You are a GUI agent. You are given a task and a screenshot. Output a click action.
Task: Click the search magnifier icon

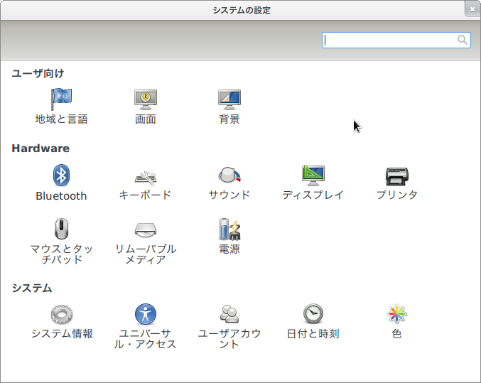(x=463, y=40)
